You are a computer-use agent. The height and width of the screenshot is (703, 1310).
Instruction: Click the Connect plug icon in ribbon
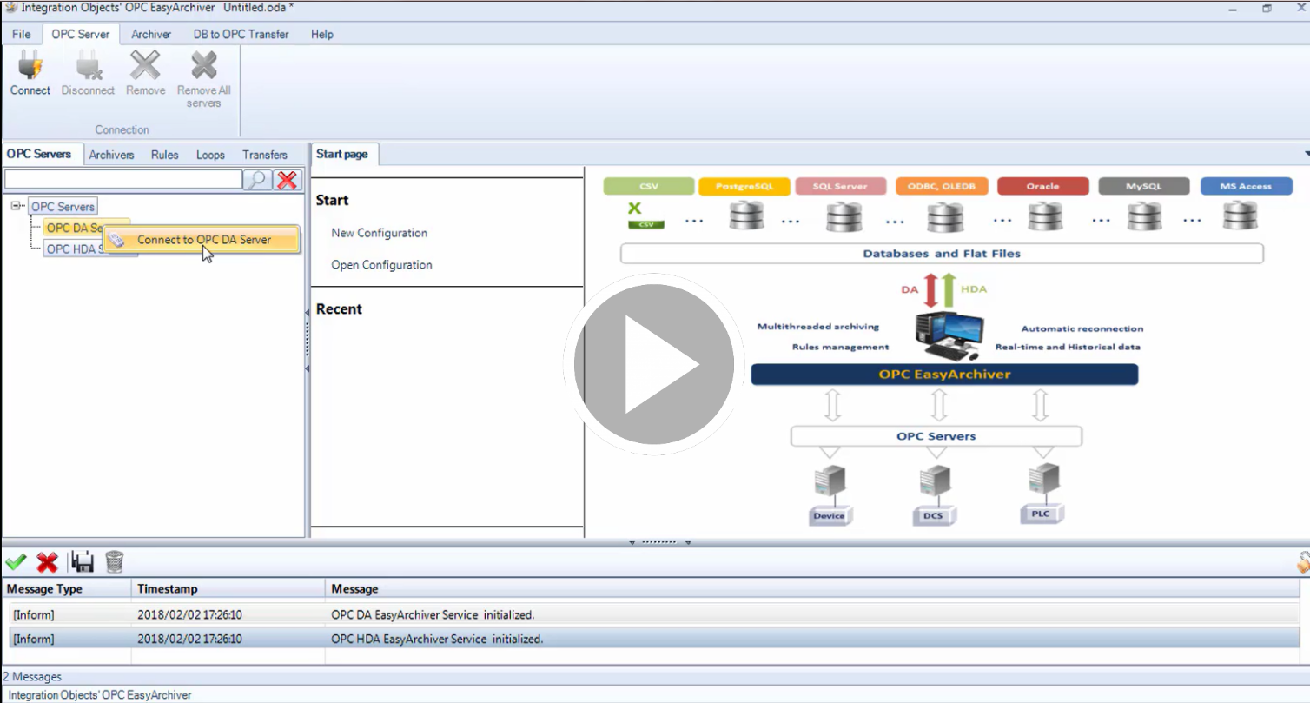pos(30,68)
